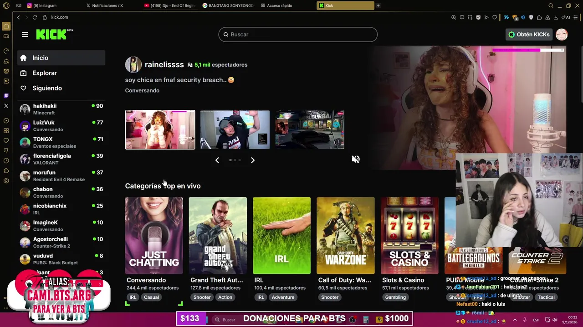Viewport: 583px width, 327px height.
Task: Open browser extensions puzzle icon
Action: coord(539,17)
